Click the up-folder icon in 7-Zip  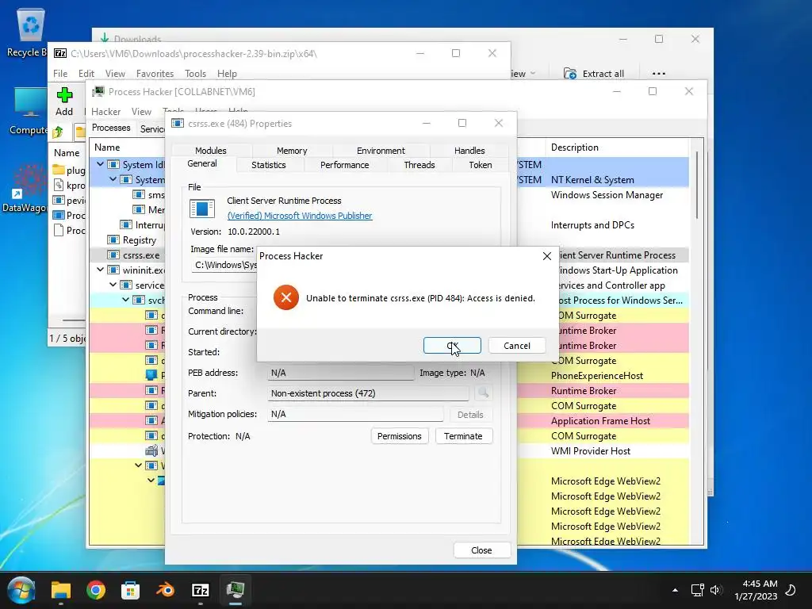(58, 132)
